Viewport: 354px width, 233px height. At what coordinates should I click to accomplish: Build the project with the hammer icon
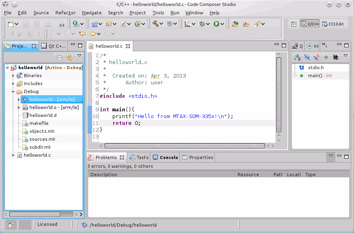(155, 23)
